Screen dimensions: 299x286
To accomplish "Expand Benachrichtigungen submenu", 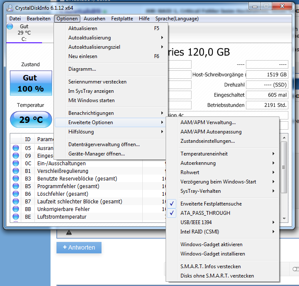I will click(x=110, y=113).
